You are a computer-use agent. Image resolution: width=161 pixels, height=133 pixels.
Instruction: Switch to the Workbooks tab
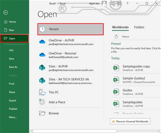tap(120, 27)
